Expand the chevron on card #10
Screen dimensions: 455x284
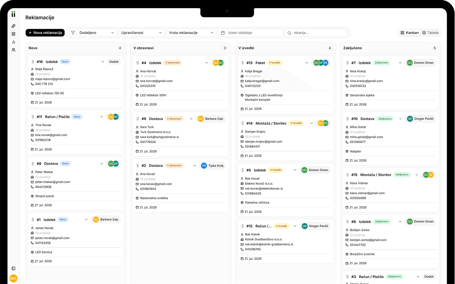tap(400, 119)
